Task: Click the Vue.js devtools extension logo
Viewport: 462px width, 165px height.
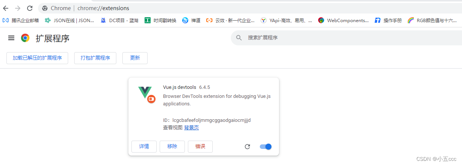Action: pos(146,94)
